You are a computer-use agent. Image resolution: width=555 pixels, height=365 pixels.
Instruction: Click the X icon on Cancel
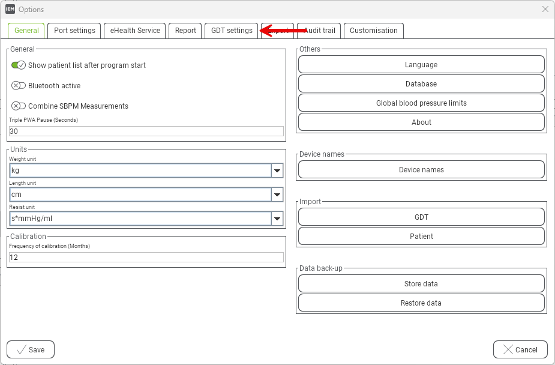tap(508, 350)
